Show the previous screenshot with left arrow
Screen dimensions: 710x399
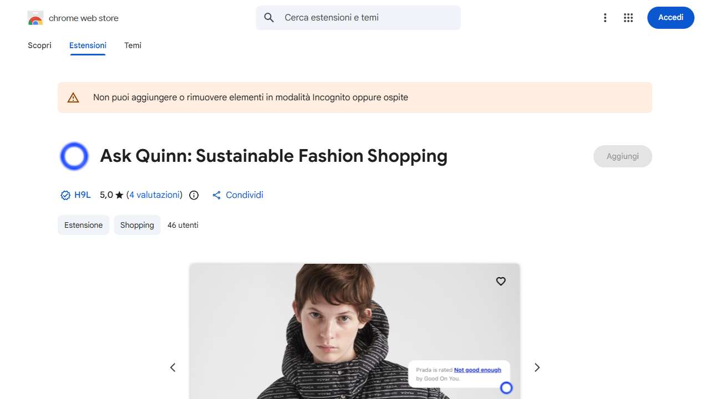coord(173,367)
